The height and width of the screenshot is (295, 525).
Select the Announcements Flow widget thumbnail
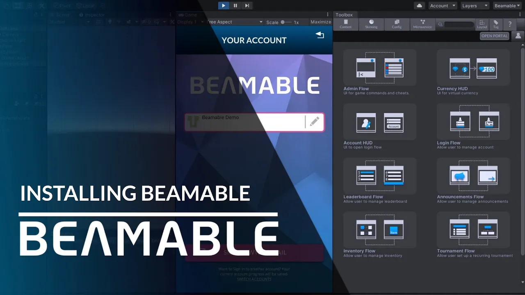[473, 176]
